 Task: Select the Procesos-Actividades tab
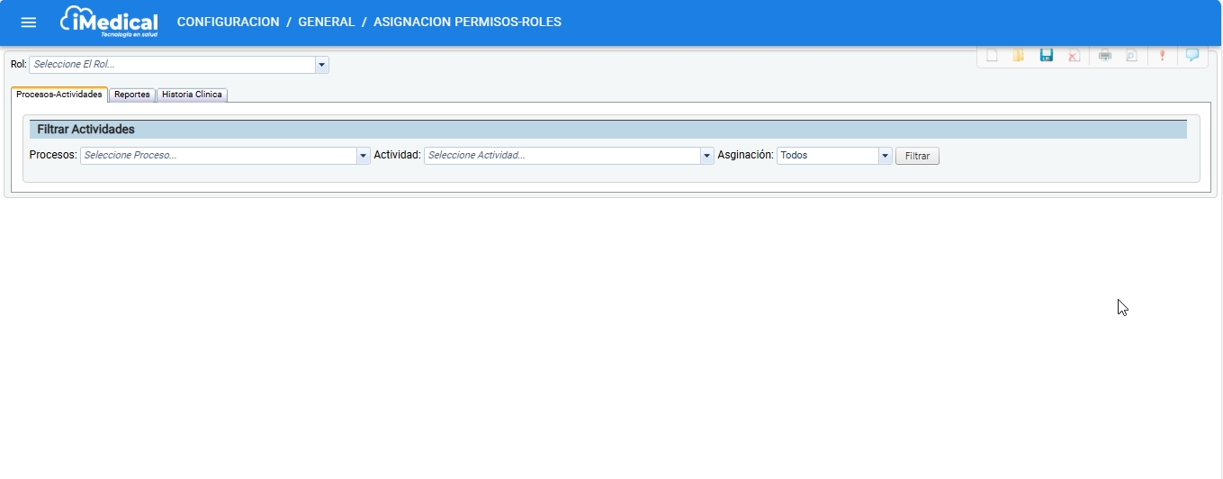[59, 95]
